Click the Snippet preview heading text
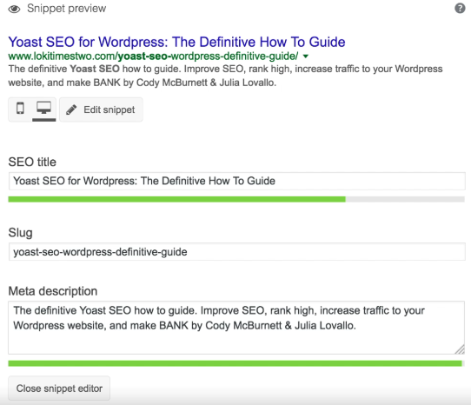Image resolution: width=471 pixels, height=405 pixels. coord(66,9)
